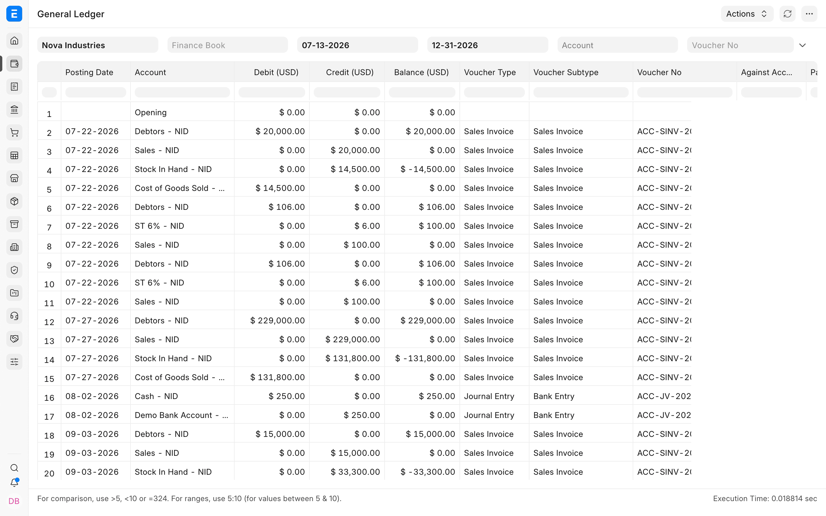Click Cash - NID account cell

point(182,396)
